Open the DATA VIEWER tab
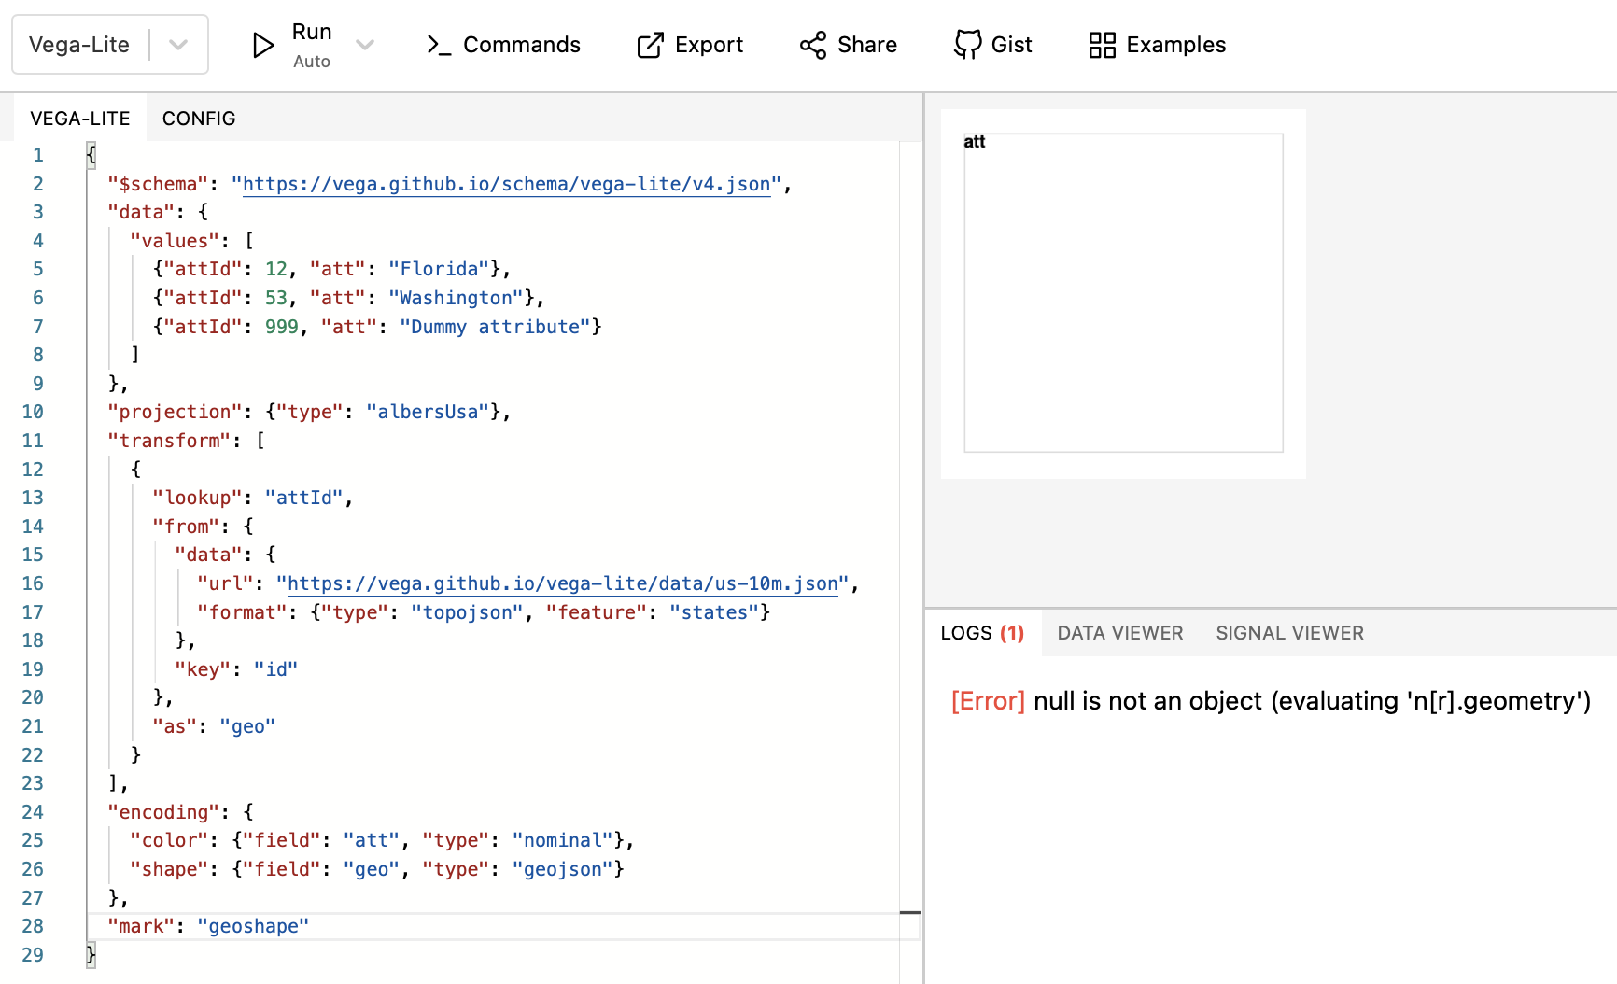Viewport: 1617px width, 984px height. pyautogui.click(x=1119, y=632)
